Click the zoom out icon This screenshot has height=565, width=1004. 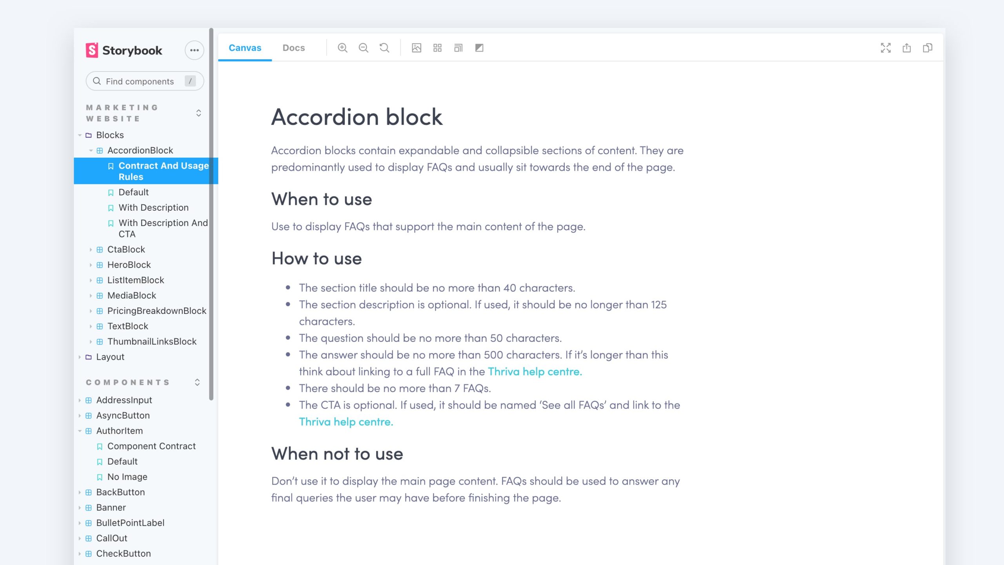point(364,47)
